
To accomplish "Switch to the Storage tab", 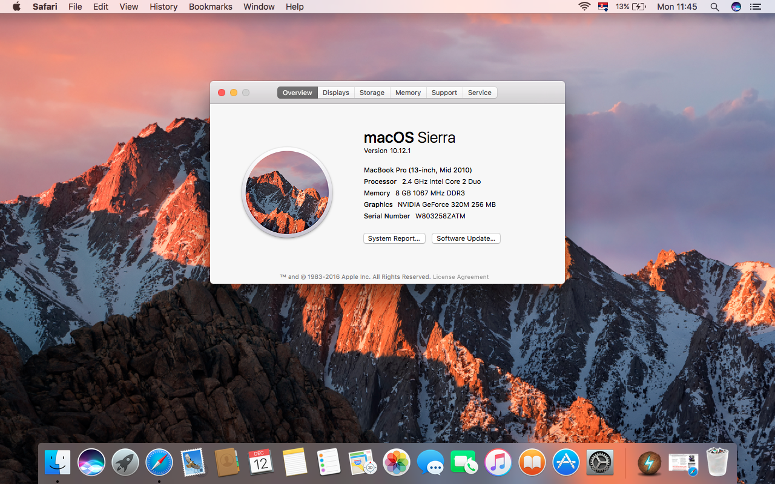I will (372, 93).
